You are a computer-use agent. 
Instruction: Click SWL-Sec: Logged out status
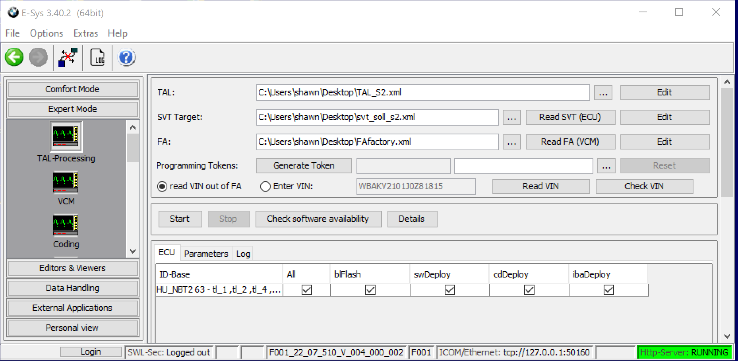pos(169,352)
